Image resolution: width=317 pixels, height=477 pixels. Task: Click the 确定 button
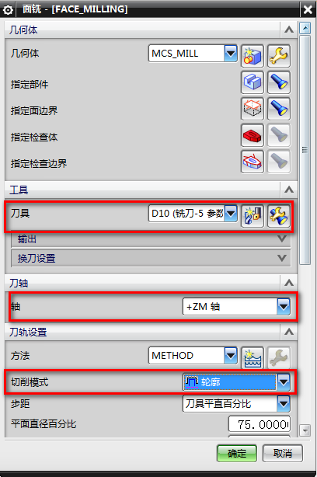[237, 454]
